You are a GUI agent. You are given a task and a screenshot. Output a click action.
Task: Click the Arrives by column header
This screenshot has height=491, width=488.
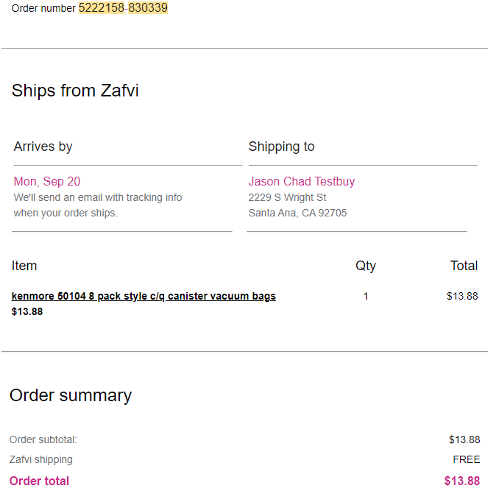[x=43, y=146]
